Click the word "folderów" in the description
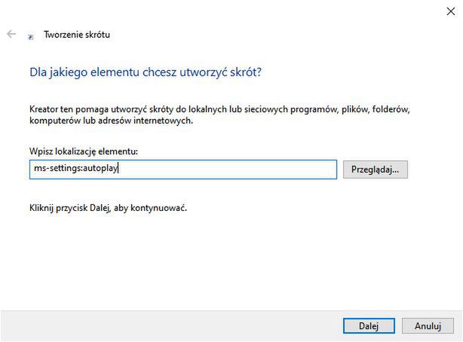This screenshot has width=463, height=342. click(x=392, y=109)
